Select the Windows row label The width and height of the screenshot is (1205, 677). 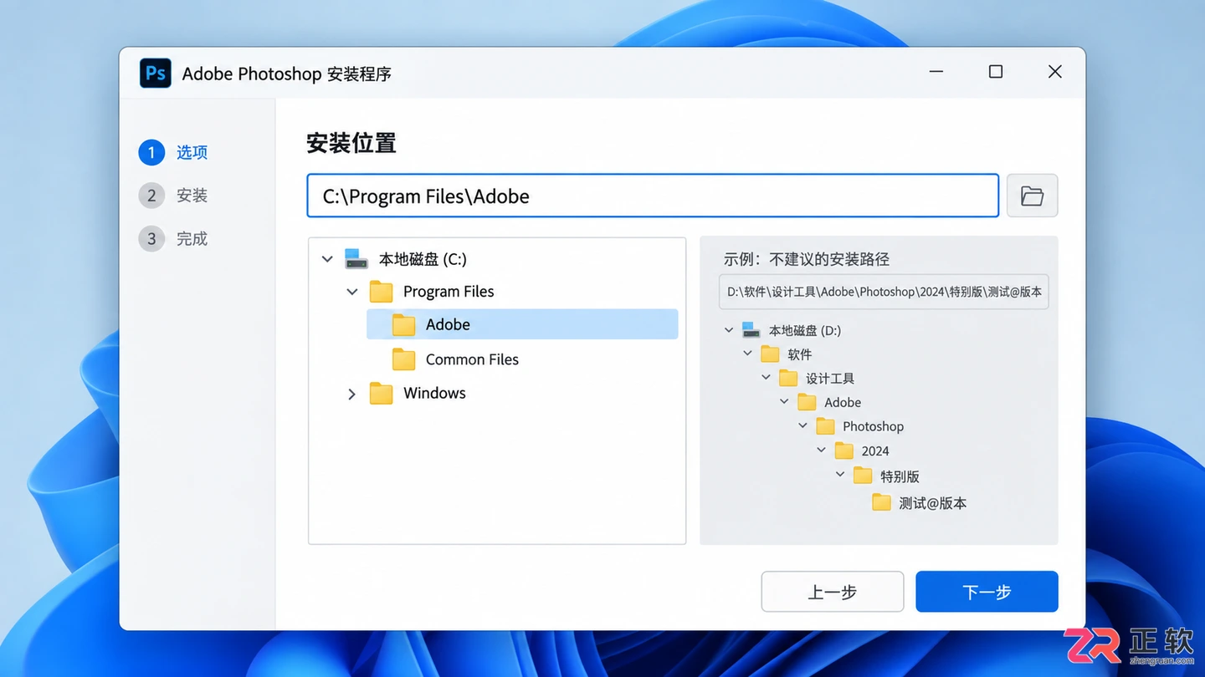pyautogui.click(x=434, y=393)
